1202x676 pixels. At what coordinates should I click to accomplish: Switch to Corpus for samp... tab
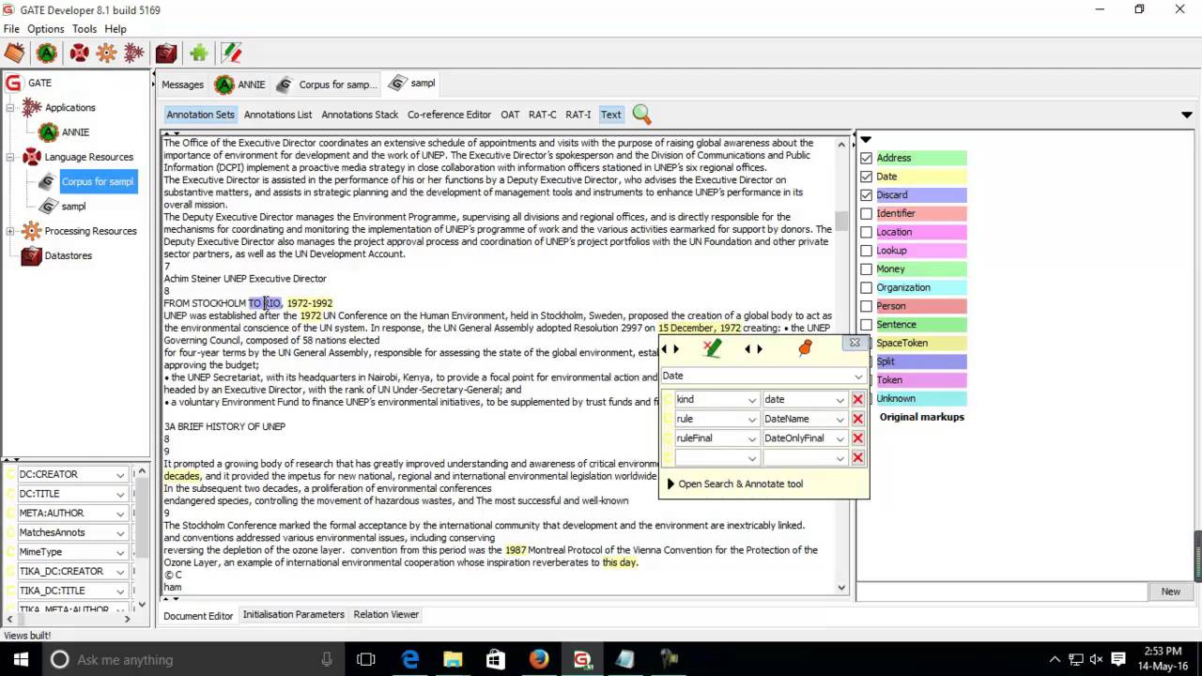click(x=328, y=84)
